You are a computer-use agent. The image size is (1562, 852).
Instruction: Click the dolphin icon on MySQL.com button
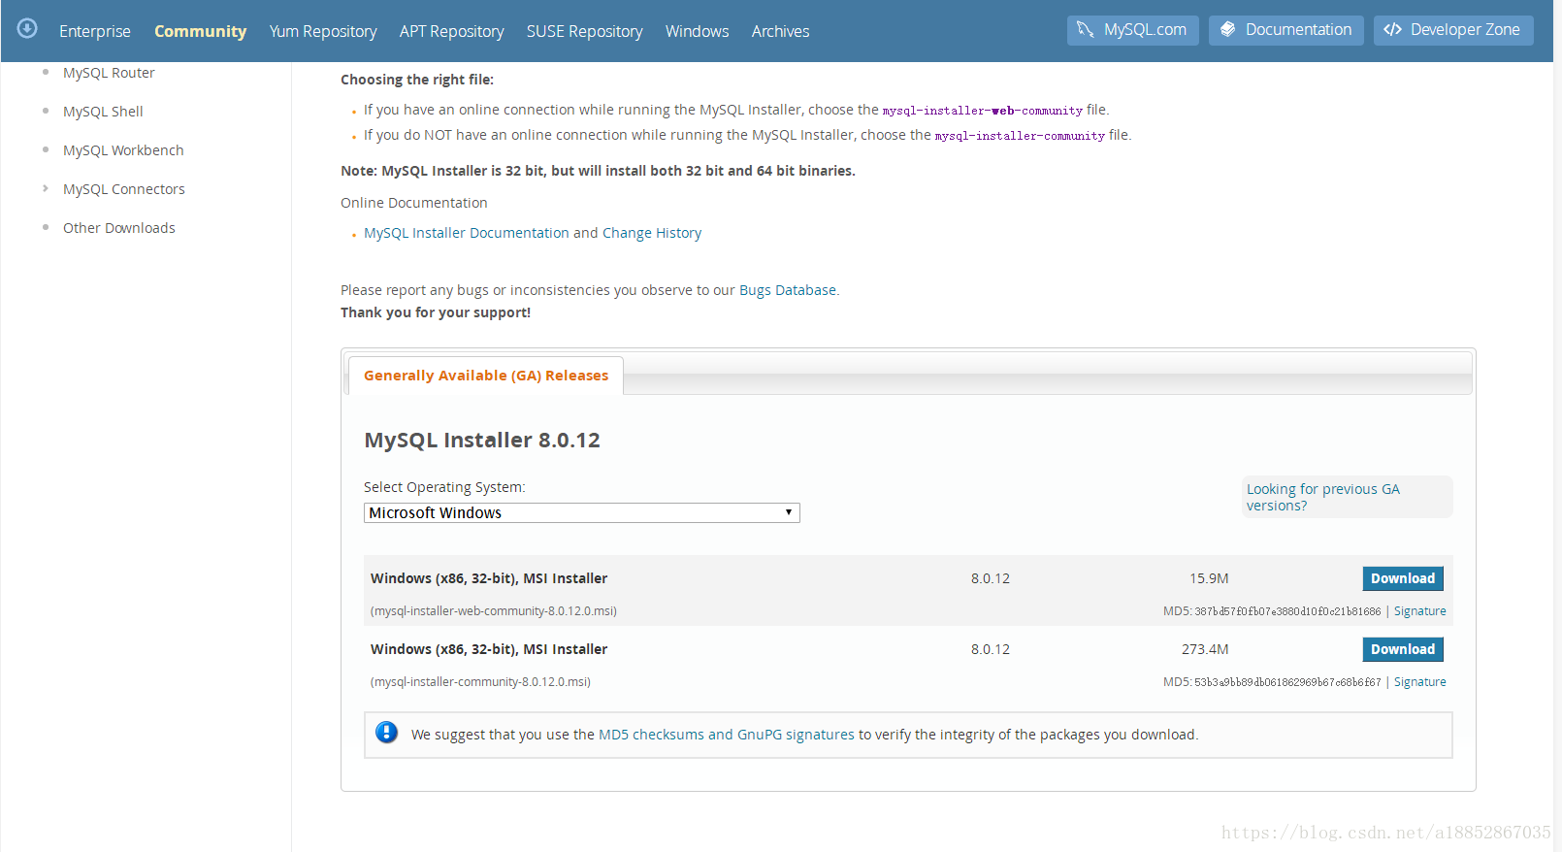1086,29
